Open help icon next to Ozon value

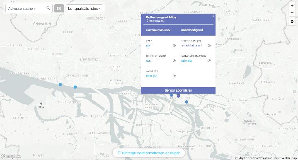174,46
